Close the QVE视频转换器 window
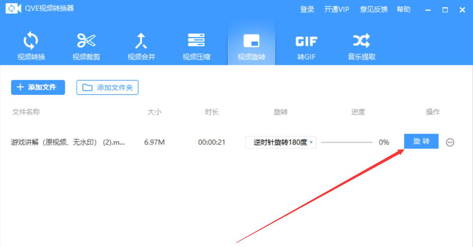This screenshot has height=247, width=473. [462, 10]
